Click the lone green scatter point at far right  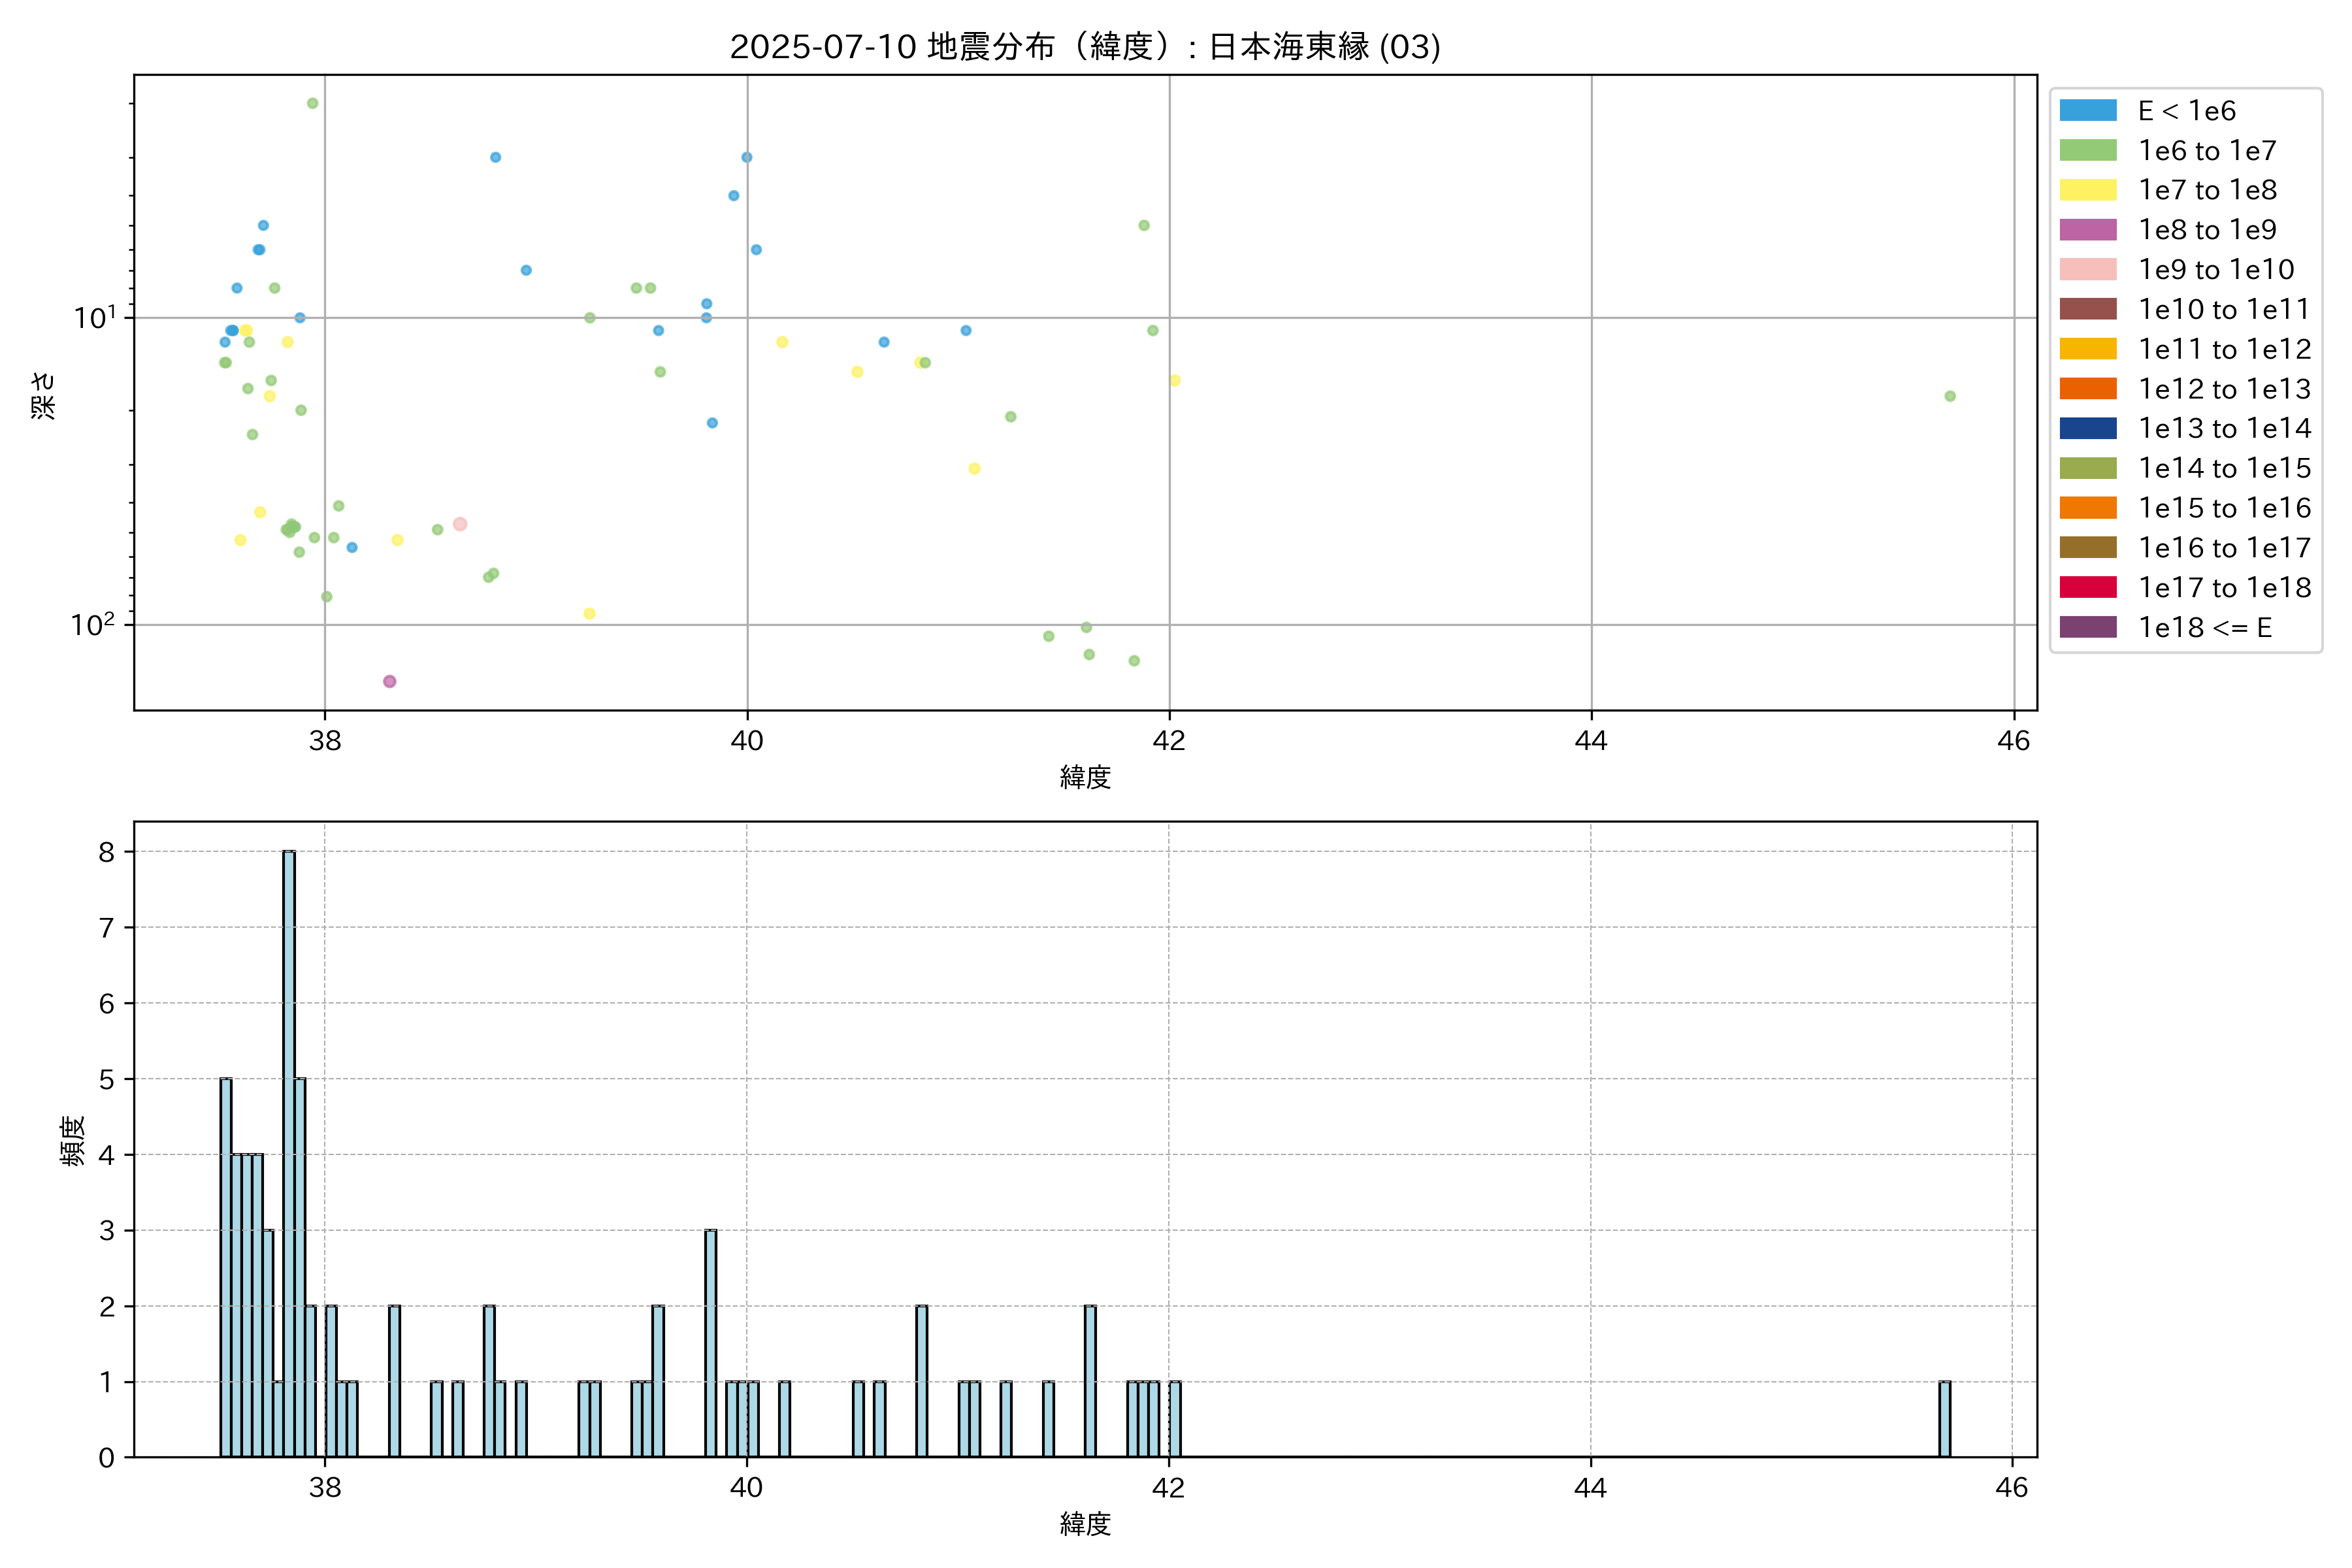click(x=1950, y=397)
